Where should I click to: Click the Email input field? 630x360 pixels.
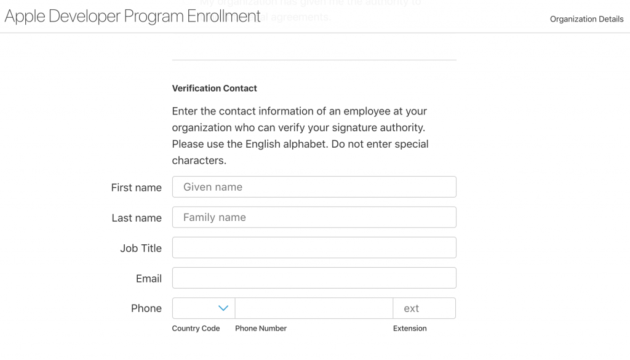tap(314, 278)
